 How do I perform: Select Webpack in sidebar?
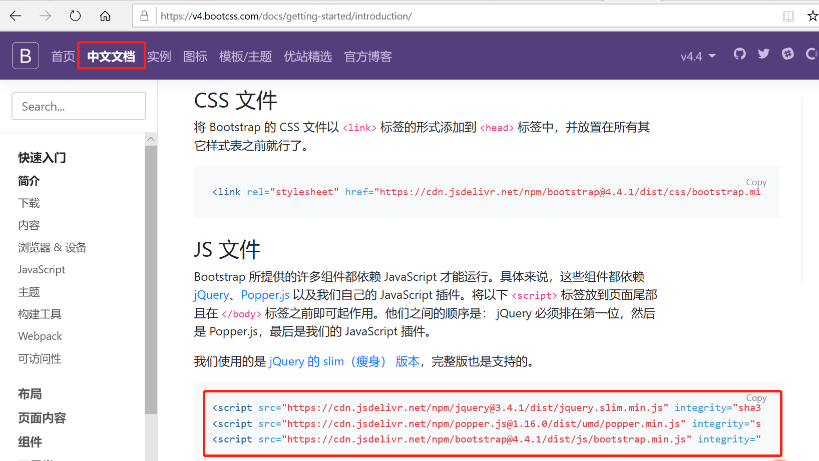pyautogui.click(x=40, y=336)
